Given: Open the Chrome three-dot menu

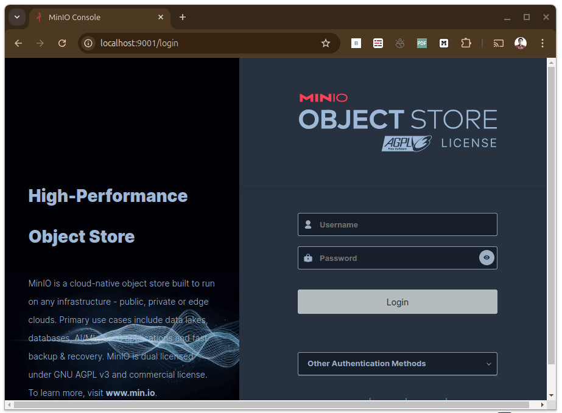Looking at the screenshot, I should pos(543,43).
